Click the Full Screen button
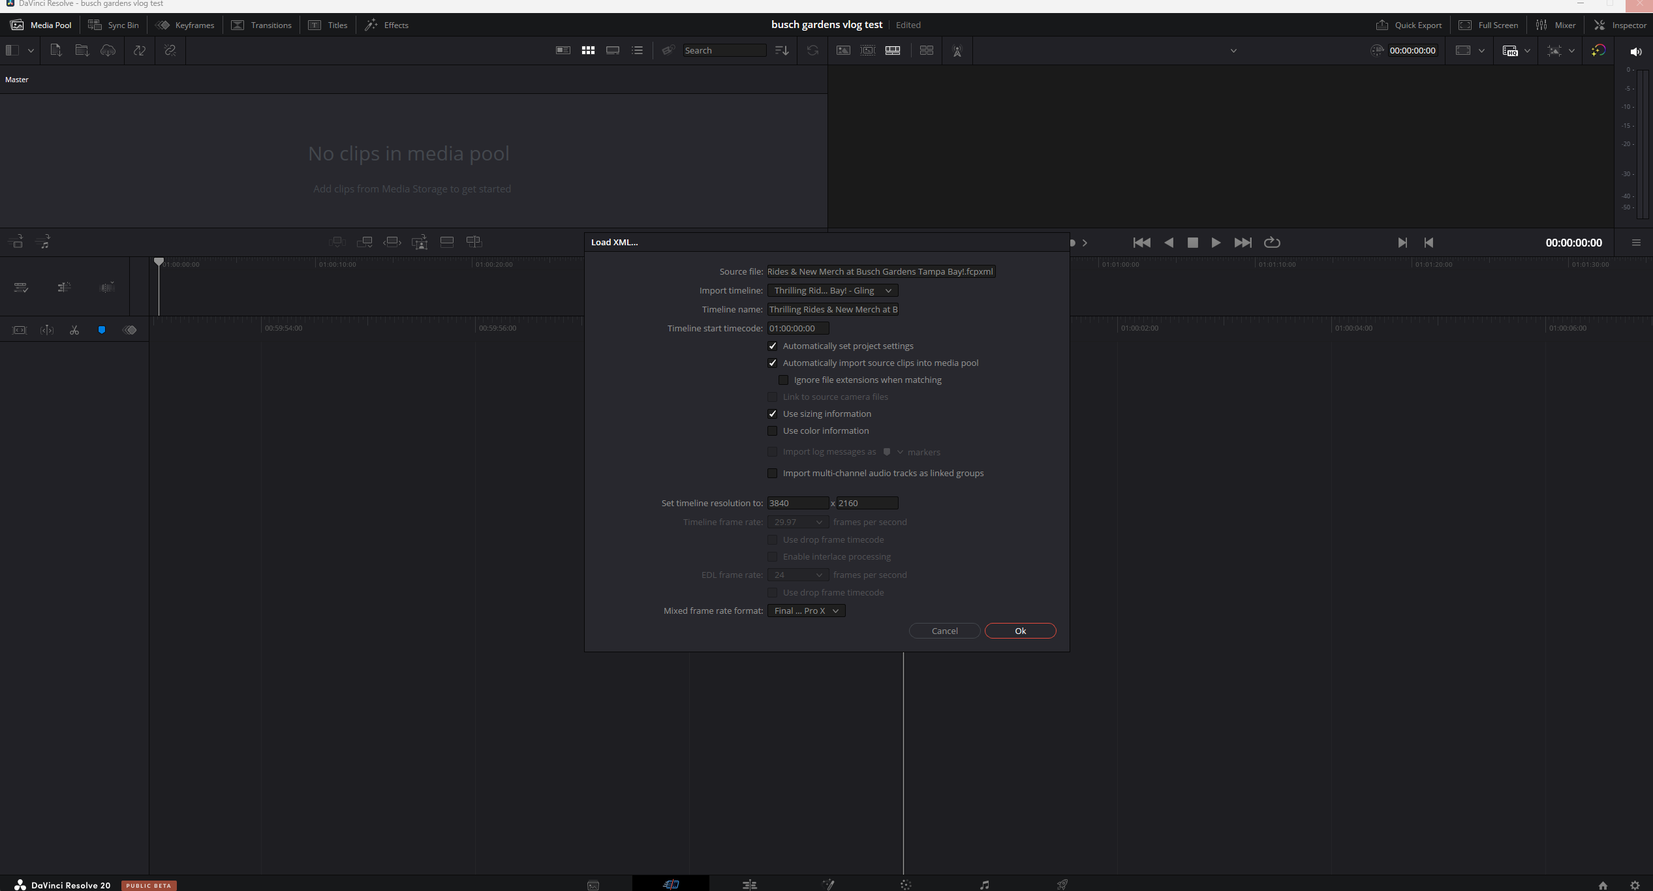This screenshot has height=891, width=1653. [1489, 25]
